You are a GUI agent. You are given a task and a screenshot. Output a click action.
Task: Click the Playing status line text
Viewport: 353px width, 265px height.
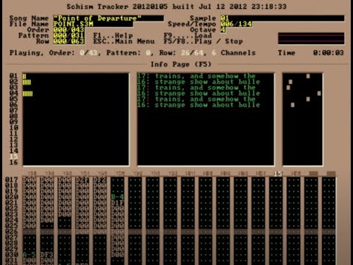point(132,53)
